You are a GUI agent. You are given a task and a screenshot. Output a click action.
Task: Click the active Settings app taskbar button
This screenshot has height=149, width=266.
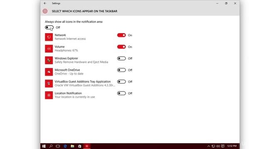(x=87, y=146)
